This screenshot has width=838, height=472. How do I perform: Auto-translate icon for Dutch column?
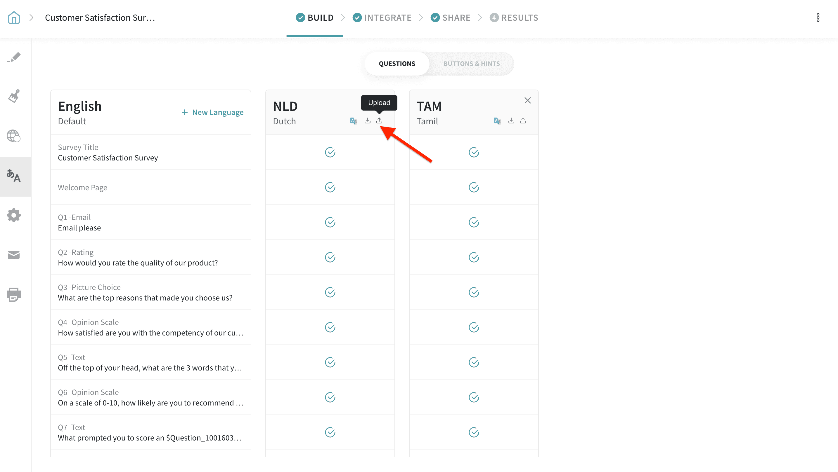point(354,121)
